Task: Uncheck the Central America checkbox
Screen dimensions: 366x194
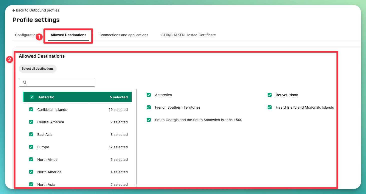Action: click(31, 122)
